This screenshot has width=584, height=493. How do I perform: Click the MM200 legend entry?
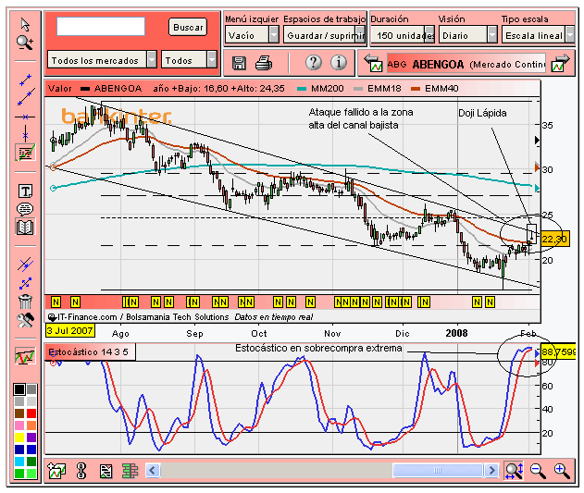pyautogui.click(x=320, y=89)
